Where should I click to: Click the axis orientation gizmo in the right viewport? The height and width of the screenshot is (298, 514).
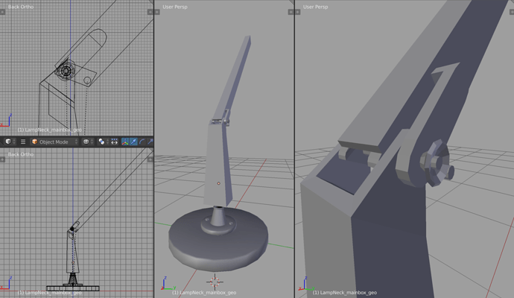pos(304,284)
